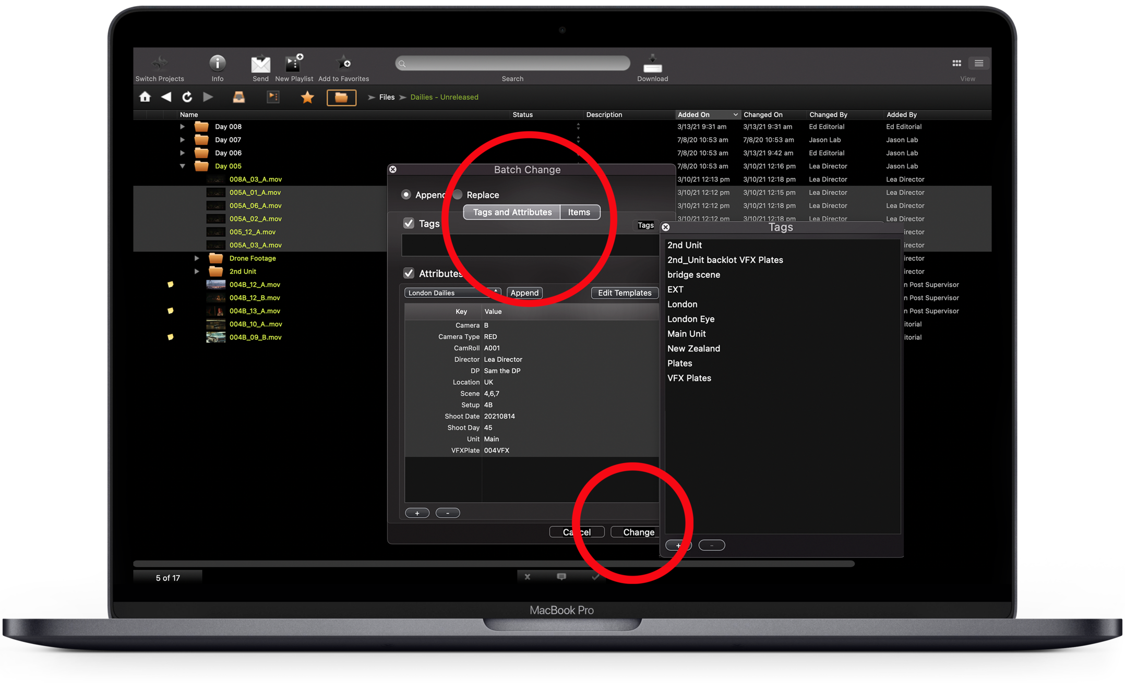The height and width of the screenshot is (683, 1125).
Task: Open the Info panel icon
Action: pyautogui.click(x=217, y=64)
